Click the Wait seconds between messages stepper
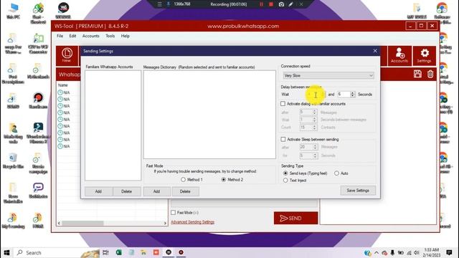Viewport: 459px width, 258px height. [314, 120]
